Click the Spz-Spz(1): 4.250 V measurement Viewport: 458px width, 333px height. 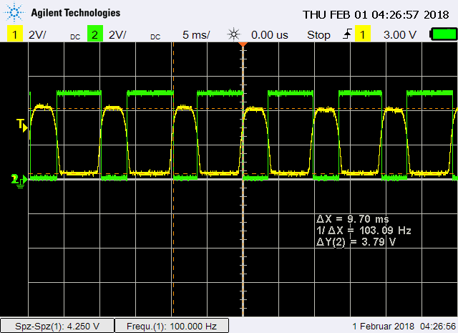[57, 326]
